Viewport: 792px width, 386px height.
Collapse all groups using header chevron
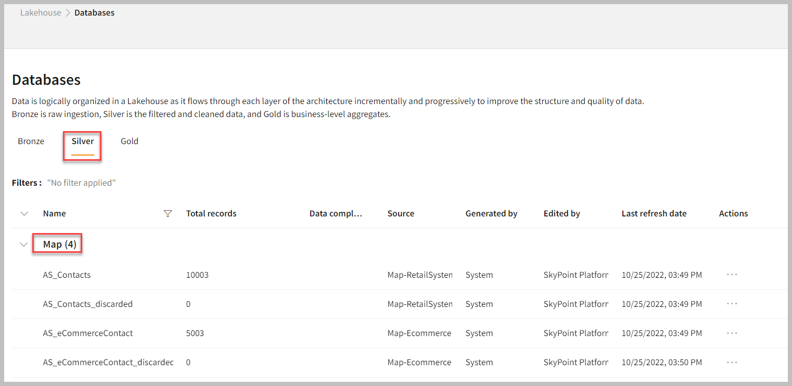pos(23,213)
